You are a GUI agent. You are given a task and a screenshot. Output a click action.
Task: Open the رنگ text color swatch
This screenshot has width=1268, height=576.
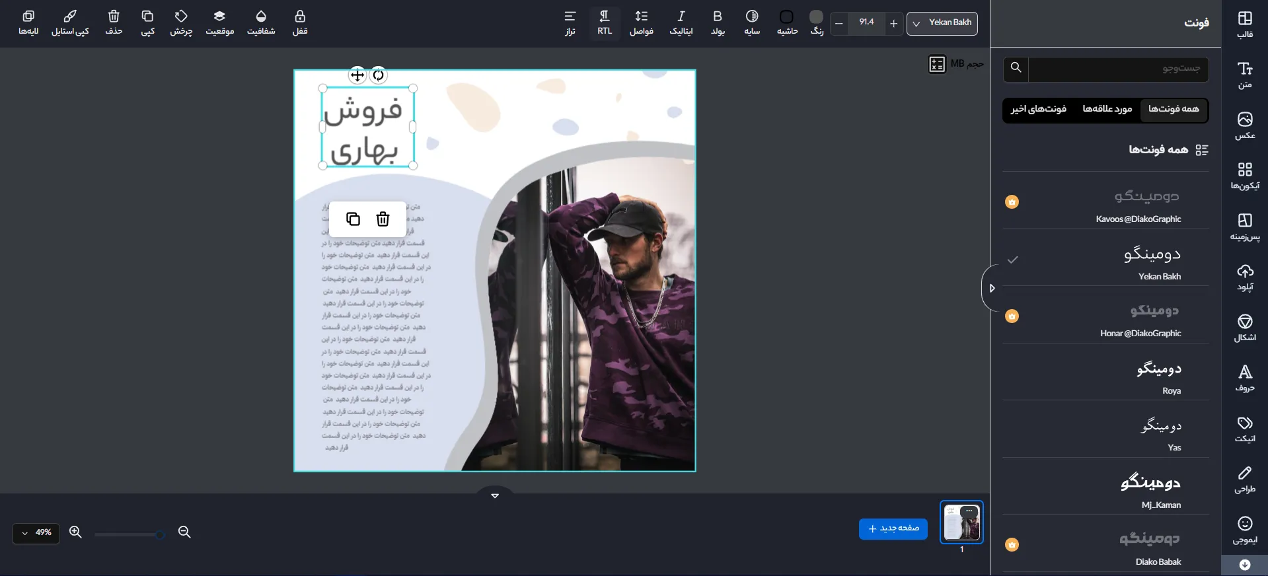click(817, 22)
